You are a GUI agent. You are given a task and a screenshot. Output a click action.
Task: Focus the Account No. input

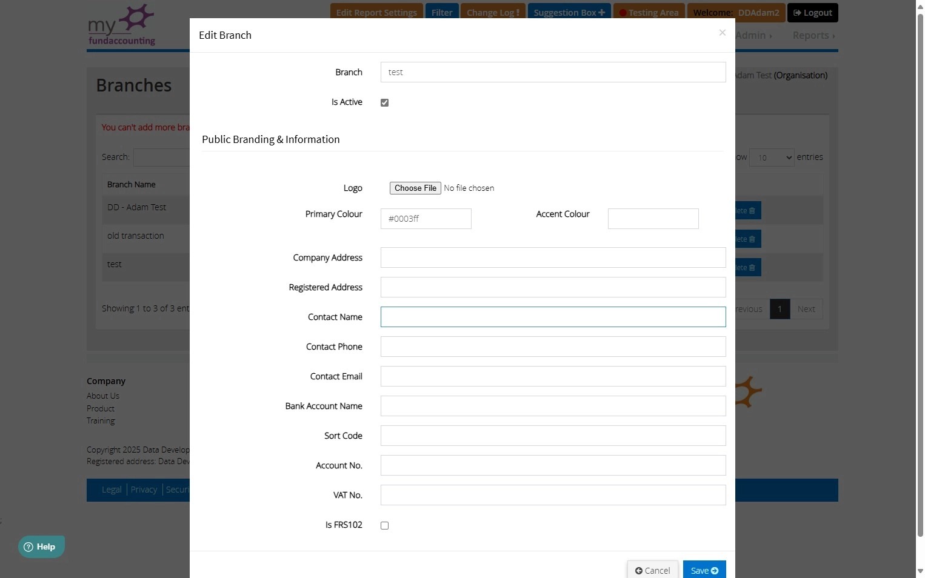pyautogui.click(x=553, y=465)
